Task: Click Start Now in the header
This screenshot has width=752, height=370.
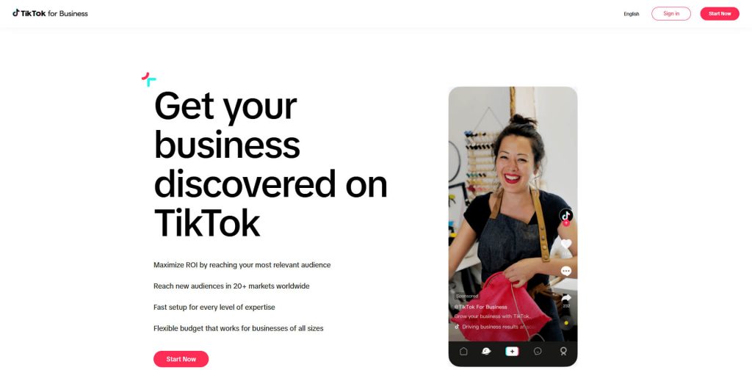Action: [720, 13]
